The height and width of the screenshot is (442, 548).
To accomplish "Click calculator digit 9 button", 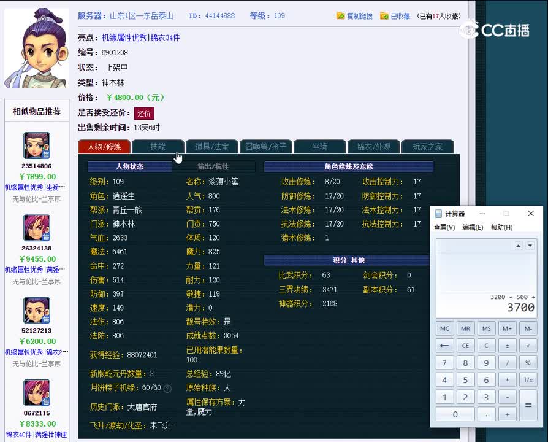I will pos(487,363).
